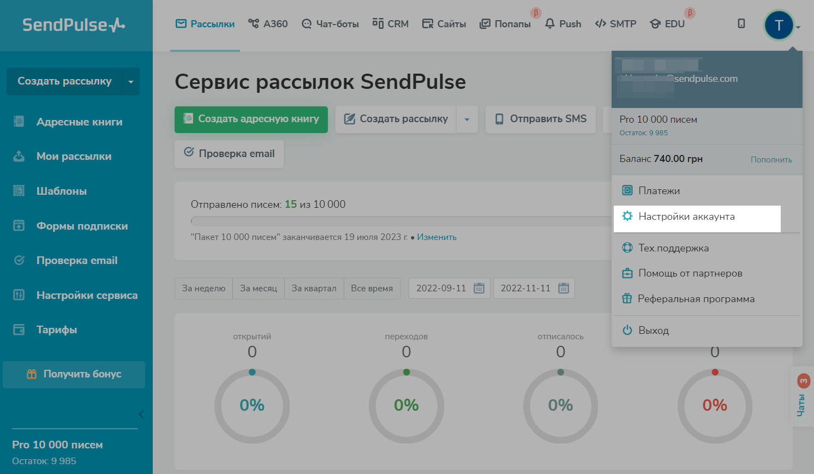Click the Настройки сервиса sidebar icon
The width and height of the screenshot is (814, 474).
click(19, 295)
